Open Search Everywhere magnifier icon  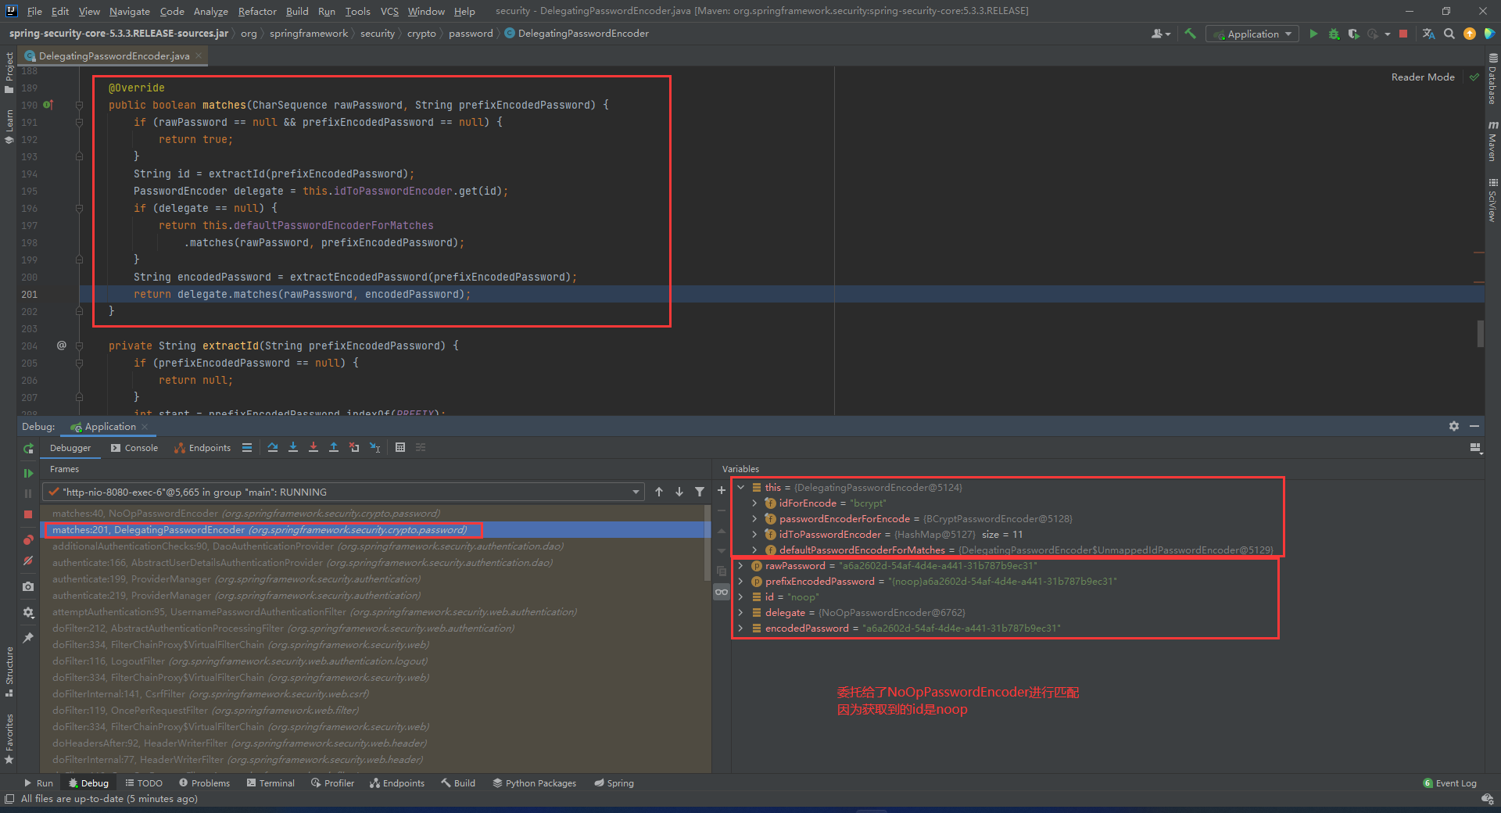pyautogui.click(x=1449, y=34)
